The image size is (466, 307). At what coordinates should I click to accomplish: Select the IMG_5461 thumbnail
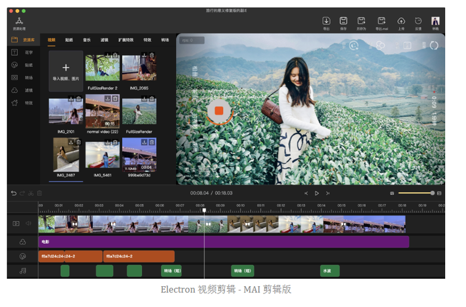click(x=103, y=155)
